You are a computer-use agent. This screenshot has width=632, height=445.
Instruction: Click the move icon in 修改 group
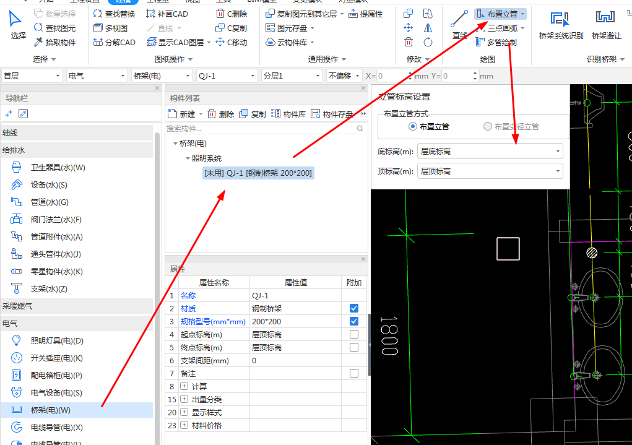409,28
